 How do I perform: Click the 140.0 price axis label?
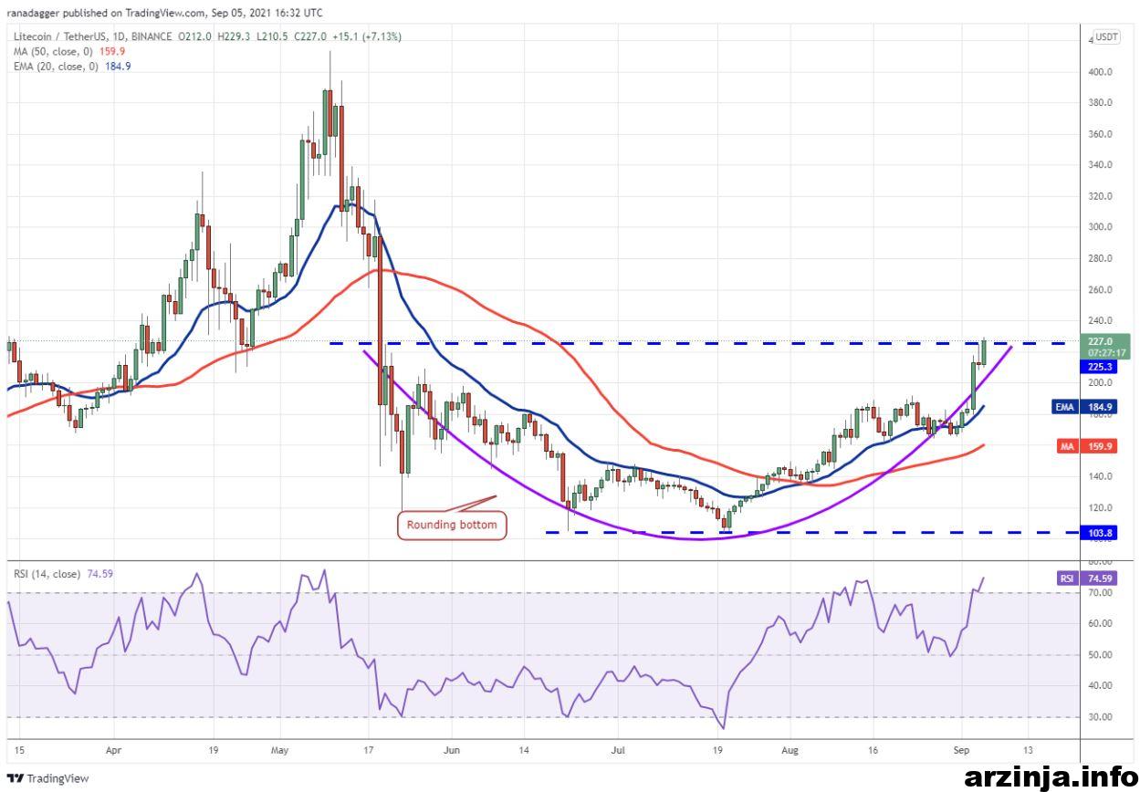click(1100, 476)
